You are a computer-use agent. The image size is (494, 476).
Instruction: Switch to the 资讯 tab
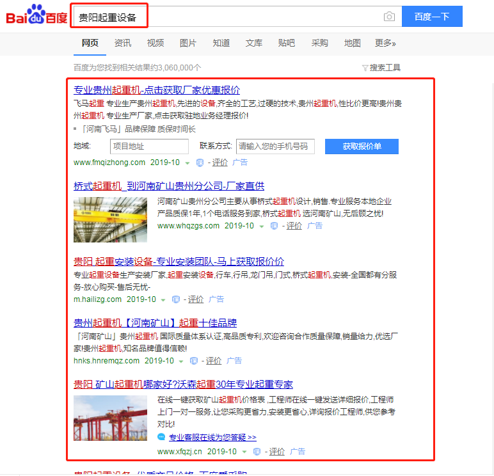[123, 43]
